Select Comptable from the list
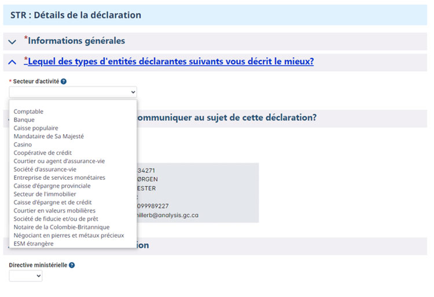434x297 pixels. pyautogui.click(x=28, y=112)
